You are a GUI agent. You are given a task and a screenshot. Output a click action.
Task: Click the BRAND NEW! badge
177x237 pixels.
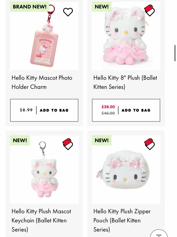pos(30,7)
